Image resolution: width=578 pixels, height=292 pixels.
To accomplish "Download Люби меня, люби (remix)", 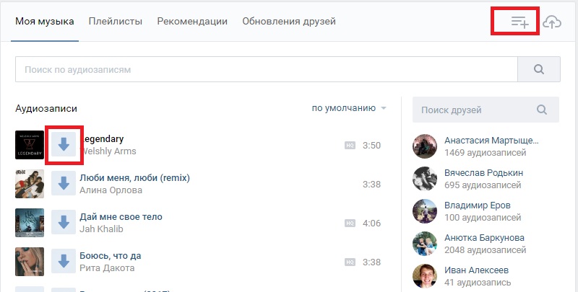I will [x=64, y=183].
